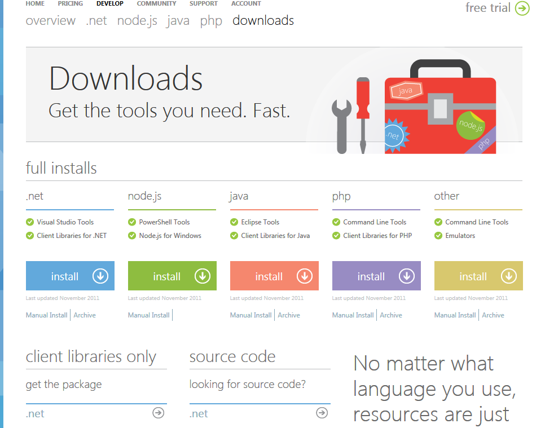The height and width of the screenshot is (428, 545).
Task: Click the green check beside Client Libraries for Java
Action: coord(234,236)
